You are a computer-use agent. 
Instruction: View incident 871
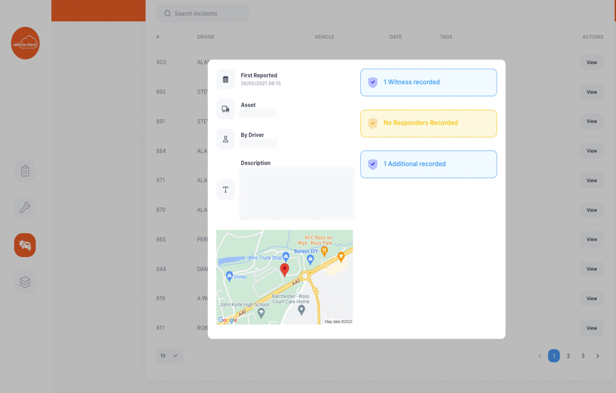tap(592, 180)
